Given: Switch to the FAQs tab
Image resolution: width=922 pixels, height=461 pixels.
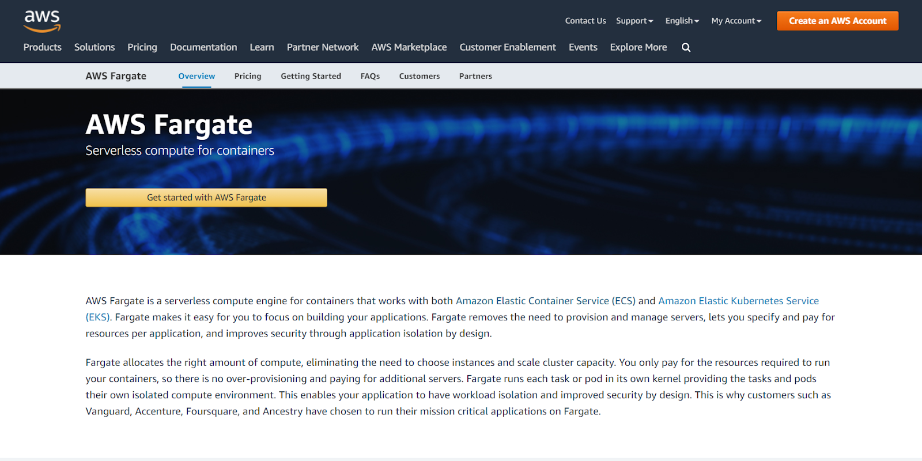Looking at the screenshot, I should pos(370,76).
